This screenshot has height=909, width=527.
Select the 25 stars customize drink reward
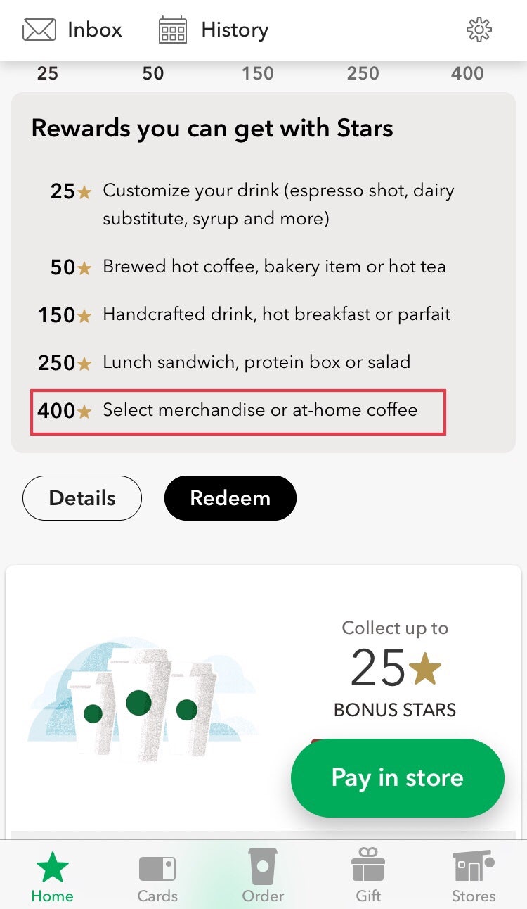pyautogui.click(x=253, y=205)
